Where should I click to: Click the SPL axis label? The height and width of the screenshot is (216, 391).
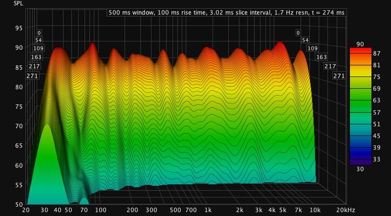tap(18, 3)
